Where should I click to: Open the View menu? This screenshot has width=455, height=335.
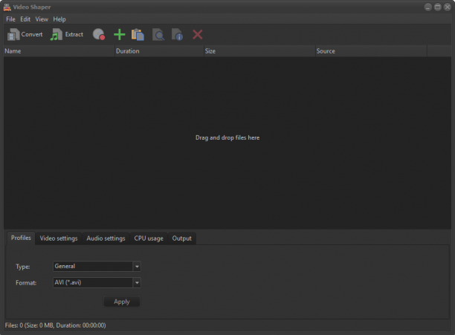[x=42, y=19]
